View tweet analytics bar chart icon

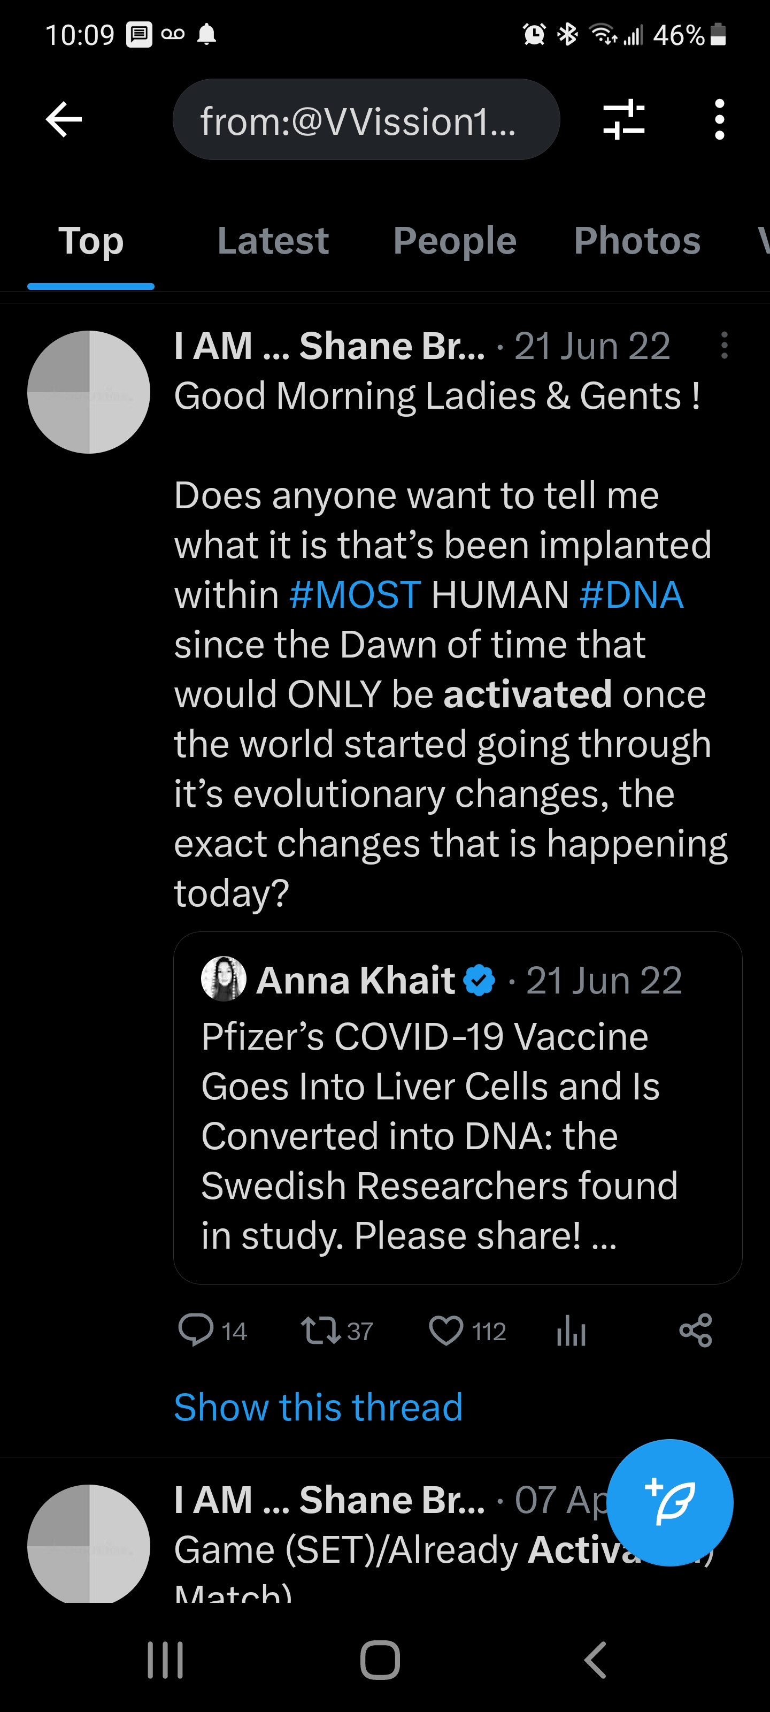point(571,1331)
